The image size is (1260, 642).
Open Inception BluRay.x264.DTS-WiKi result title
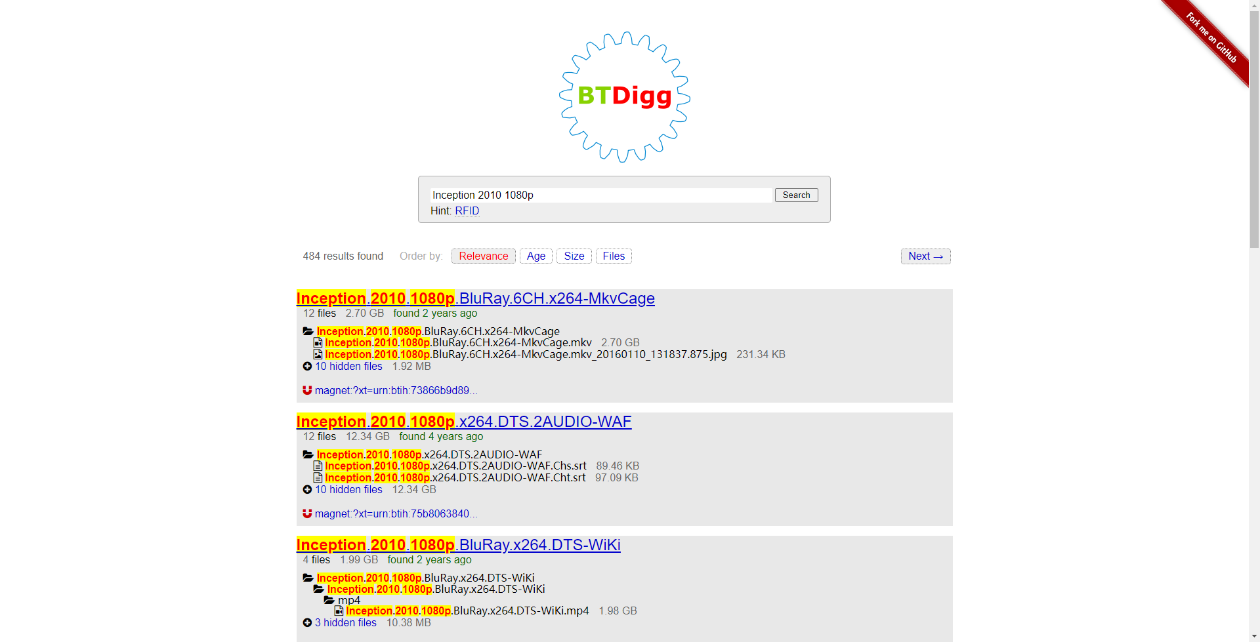pyautogui.click(x=459, y=545)
